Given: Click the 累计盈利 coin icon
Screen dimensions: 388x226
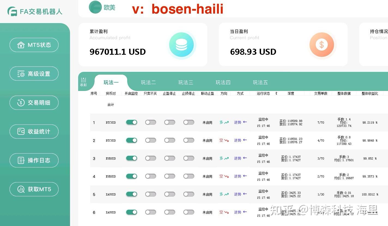Looking at the screenshot, I should [181, 44].
